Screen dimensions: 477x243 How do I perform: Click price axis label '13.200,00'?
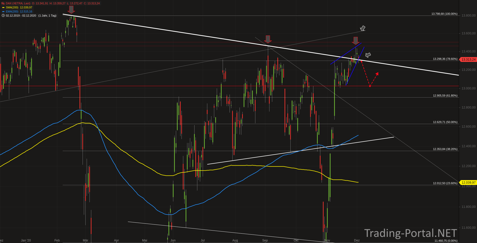point(469,70)
